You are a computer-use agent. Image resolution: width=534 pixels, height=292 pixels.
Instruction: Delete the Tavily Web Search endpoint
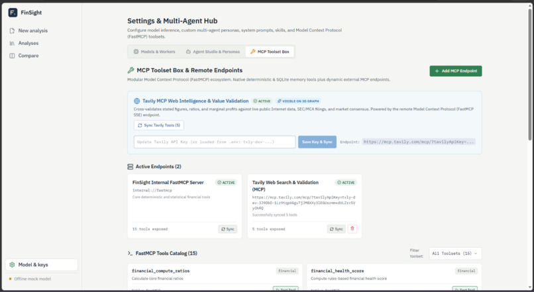pos(352,228)
